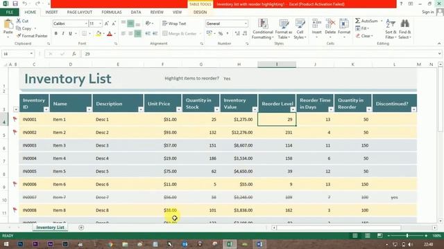Open Windows Start button on taskbar
Image resolution: width=444 pixels, height=249 pixels.
[6, 244]
